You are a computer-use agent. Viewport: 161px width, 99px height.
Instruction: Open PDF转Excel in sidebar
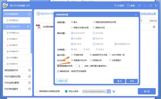pyautogui.click(x=17, y=33)
